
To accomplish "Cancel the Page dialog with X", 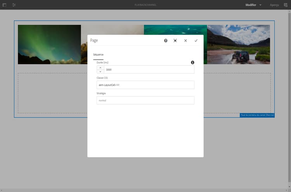I will pos(185,41).
